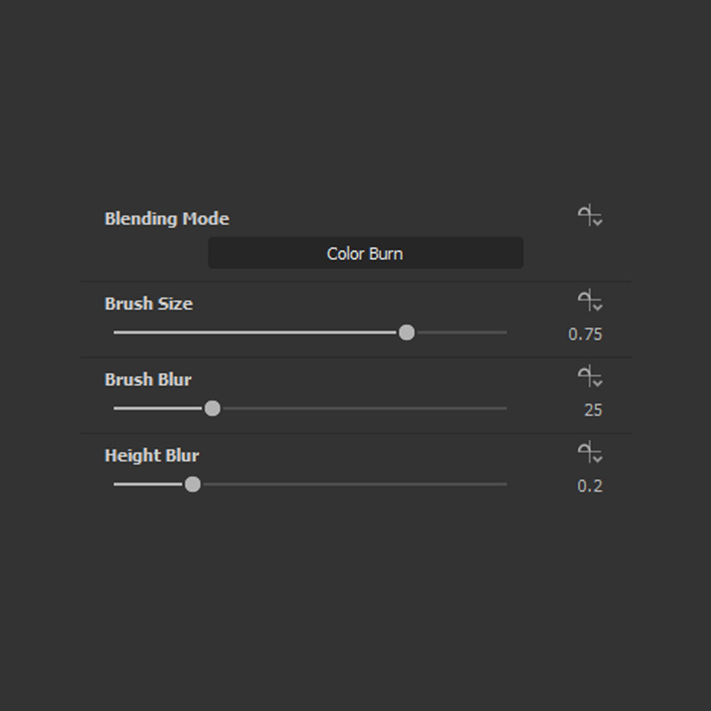Click the Brush Blur parameter label
This screenshot has width=711, height=711.
click(x=148, y=379)
